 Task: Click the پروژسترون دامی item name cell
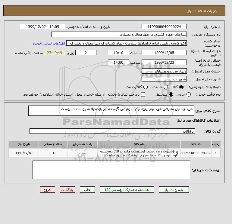coord(139,153)
